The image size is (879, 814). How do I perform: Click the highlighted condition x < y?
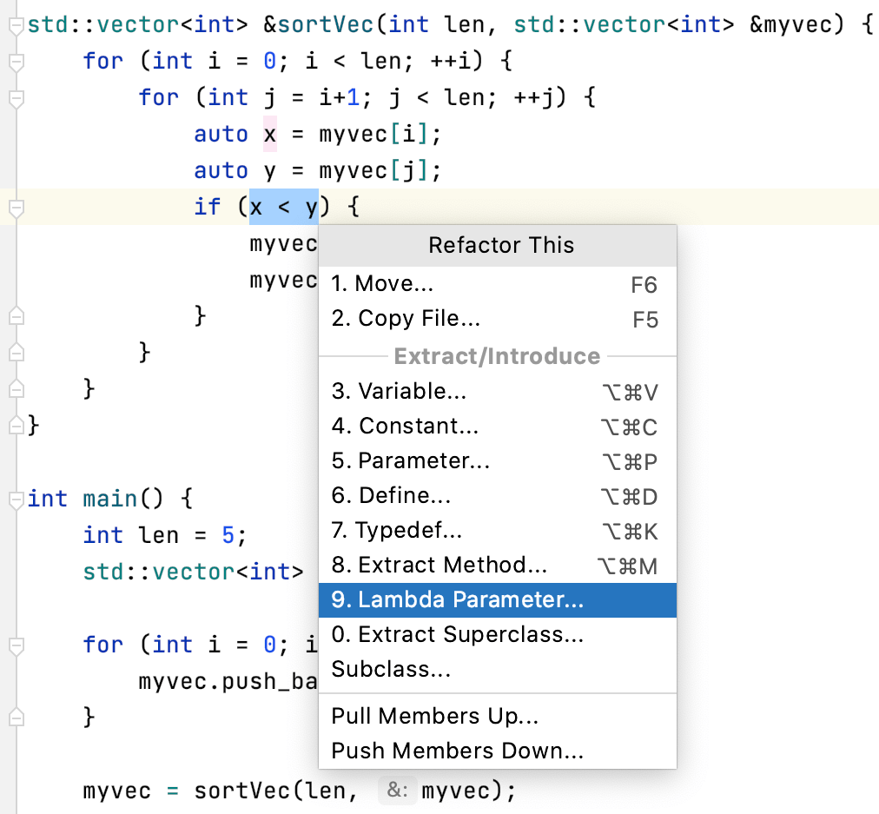(x=284, y=207)
